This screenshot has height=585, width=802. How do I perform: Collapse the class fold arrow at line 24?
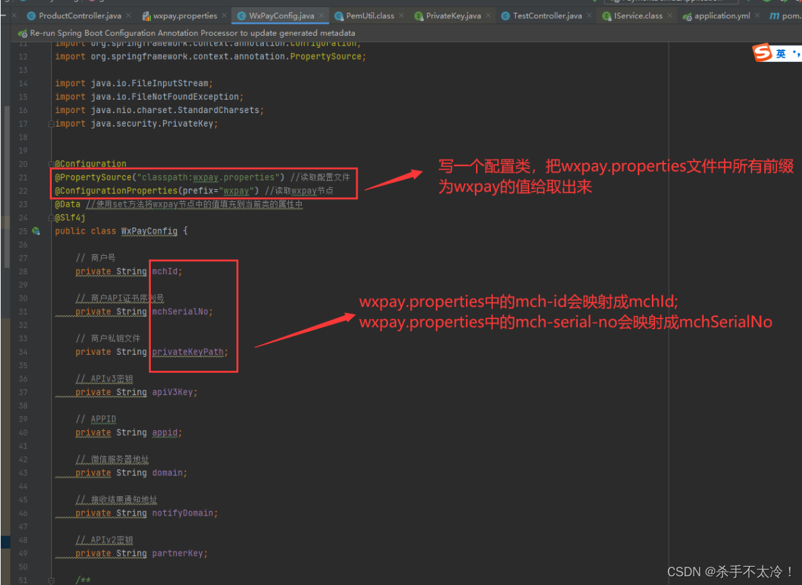(x=51, y=217)
